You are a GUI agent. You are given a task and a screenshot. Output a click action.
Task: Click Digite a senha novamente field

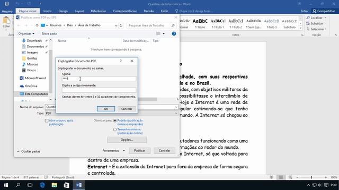99,90
